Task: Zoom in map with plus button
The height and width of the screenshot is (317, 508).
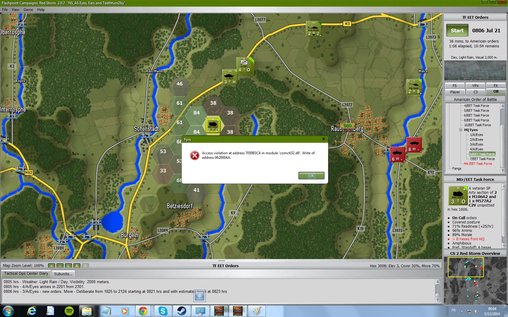Action: pos(52,266)
